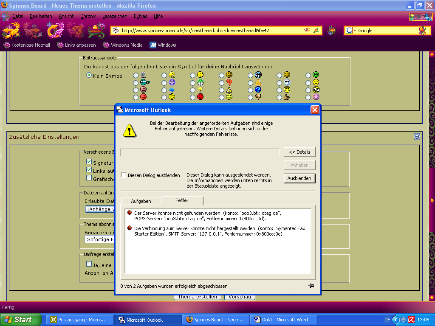
Task: Click the Windows bookmark icon in bookmarks bar
Action: pyautogui.click(x=153, y=45)
